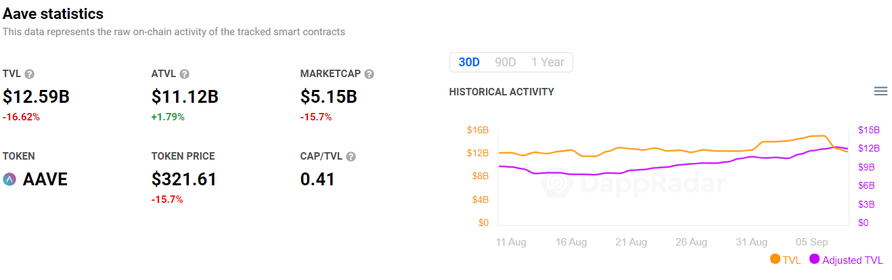This screenshot has width=892, height=280.
Task: Click the orange TVL legend dot
Action: click(775, 260)
